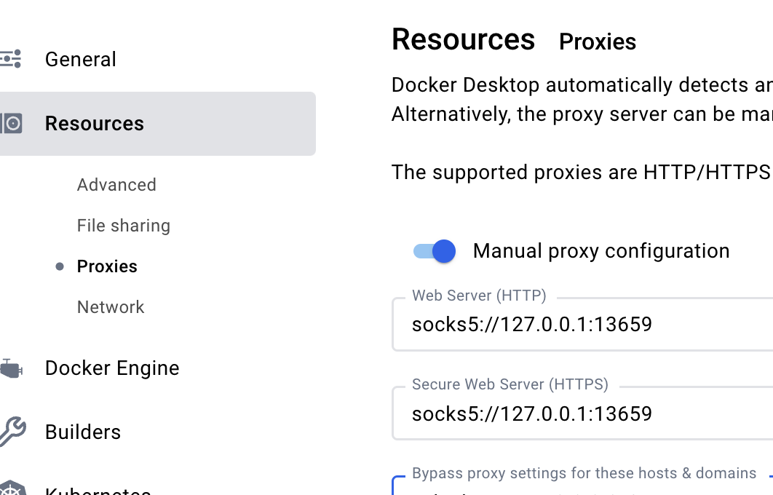Select the Resources label in the sidebar
Screen dimensions: 773x495
pyautogui.click(x=95, y=124)
